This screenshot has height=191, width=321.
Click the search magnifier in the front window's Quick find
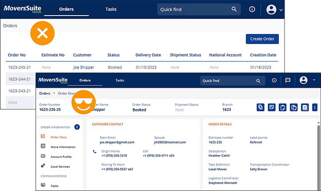(258, 81)
